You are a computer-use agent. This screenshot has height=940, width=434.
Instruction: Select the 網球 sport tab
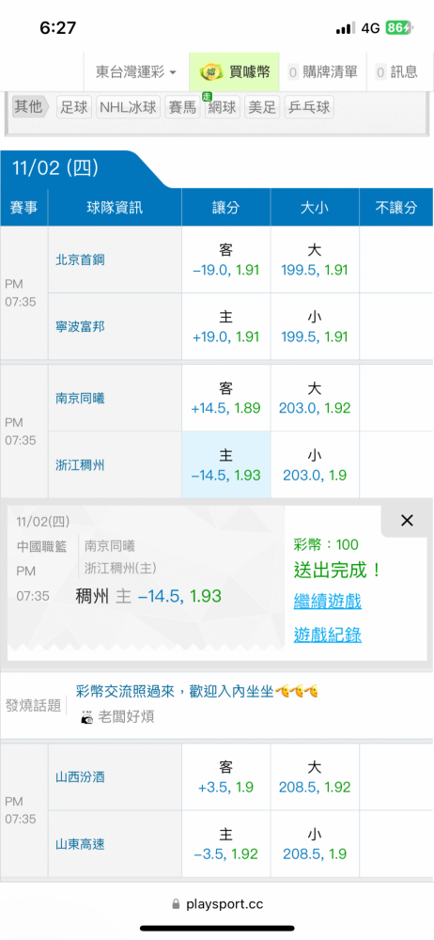point(223,107)
